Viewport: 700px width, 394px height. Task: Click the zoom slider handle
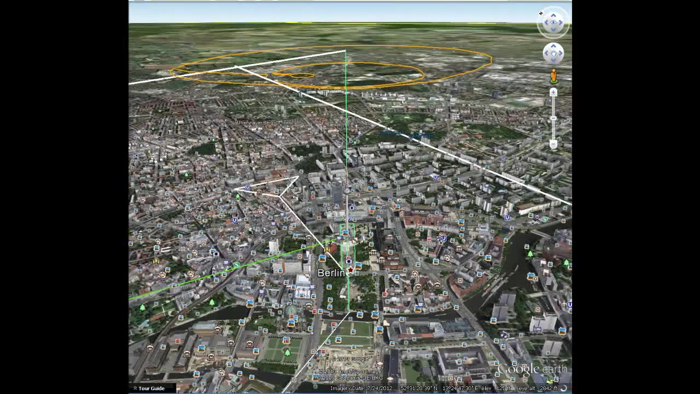tap(553, 118)
